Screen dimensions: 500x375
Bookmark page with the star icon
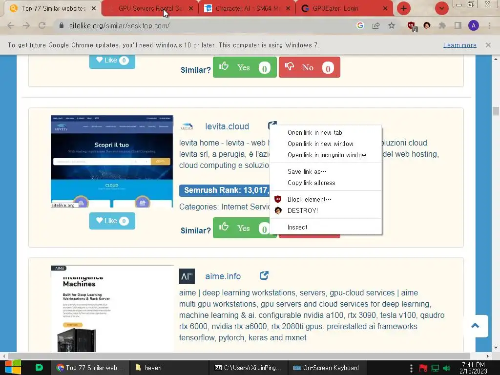392,25
